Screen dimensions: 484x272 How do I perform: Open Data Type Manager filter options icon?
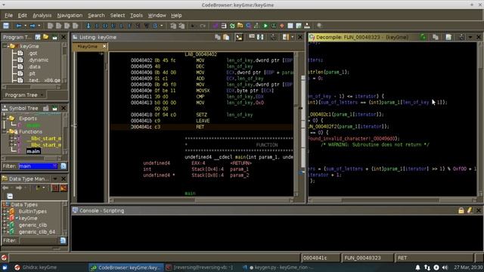pyautogui.click(x=63, y=240)
